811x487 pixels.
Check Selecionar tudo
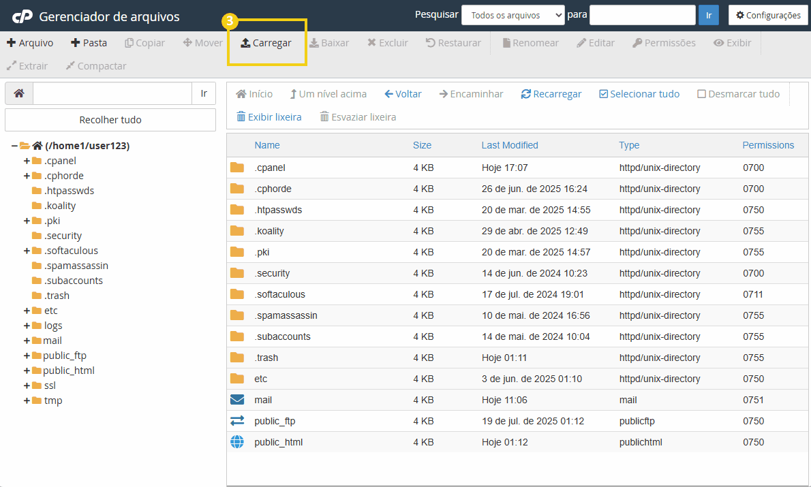tap(639, 94)
